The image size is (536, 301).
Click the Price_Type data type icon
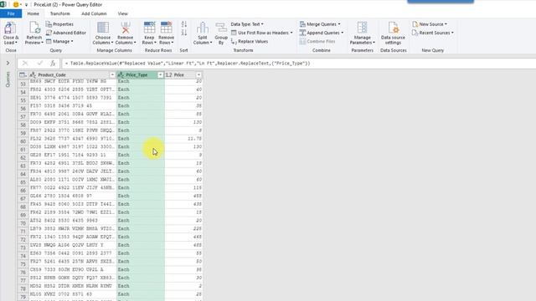tap(121, 74)
